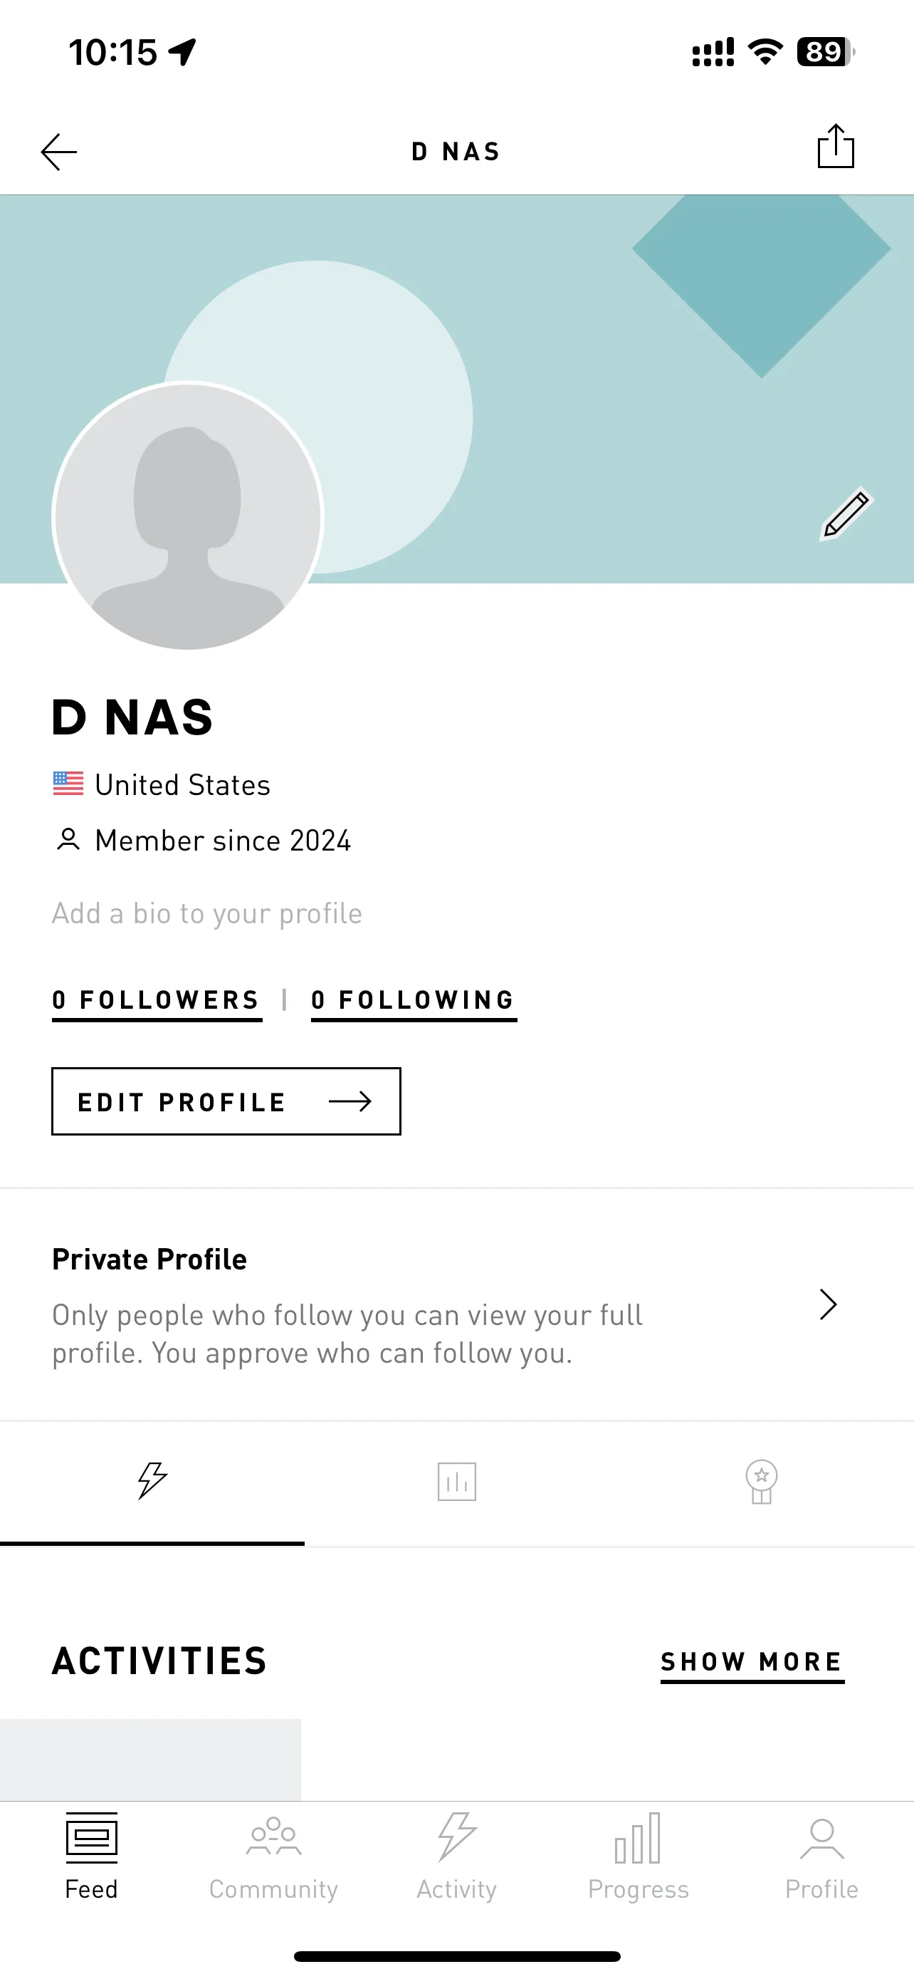914x1979 pixels.
Task: Edit cover photo with pencil icon
Action: [845, 513]
